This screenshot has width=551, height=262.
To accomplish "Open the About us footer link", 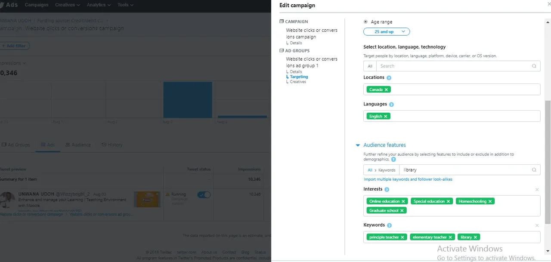I will click(x=209, y=252).
